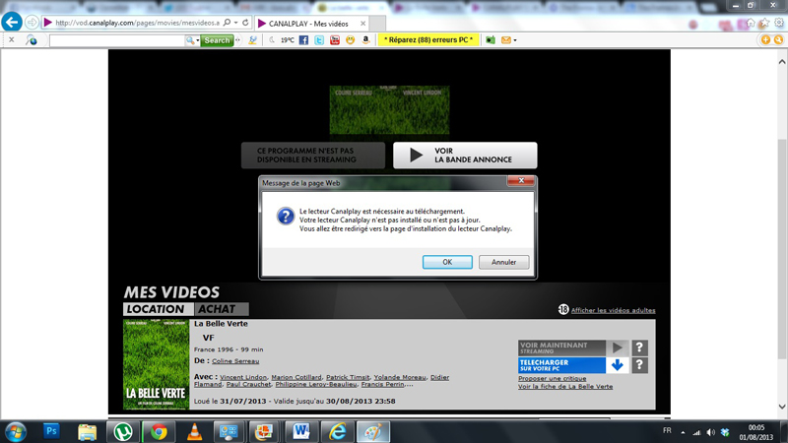Click the browser forward arrow button
788x443 pixels.
click(x=32, y=23)
